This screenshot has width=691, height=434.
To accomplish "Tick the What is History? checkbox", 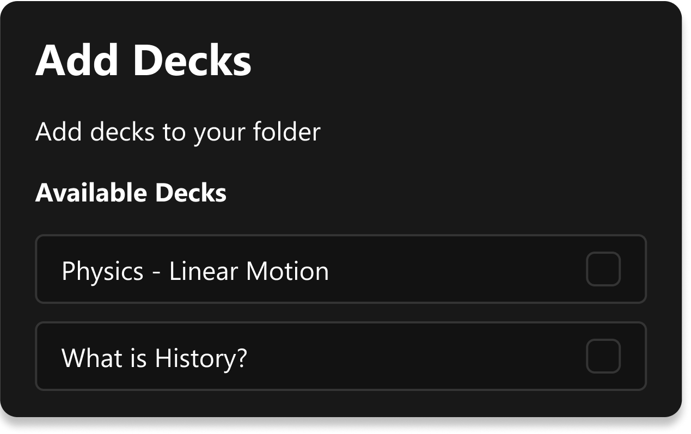I will [x=603, y=356].
